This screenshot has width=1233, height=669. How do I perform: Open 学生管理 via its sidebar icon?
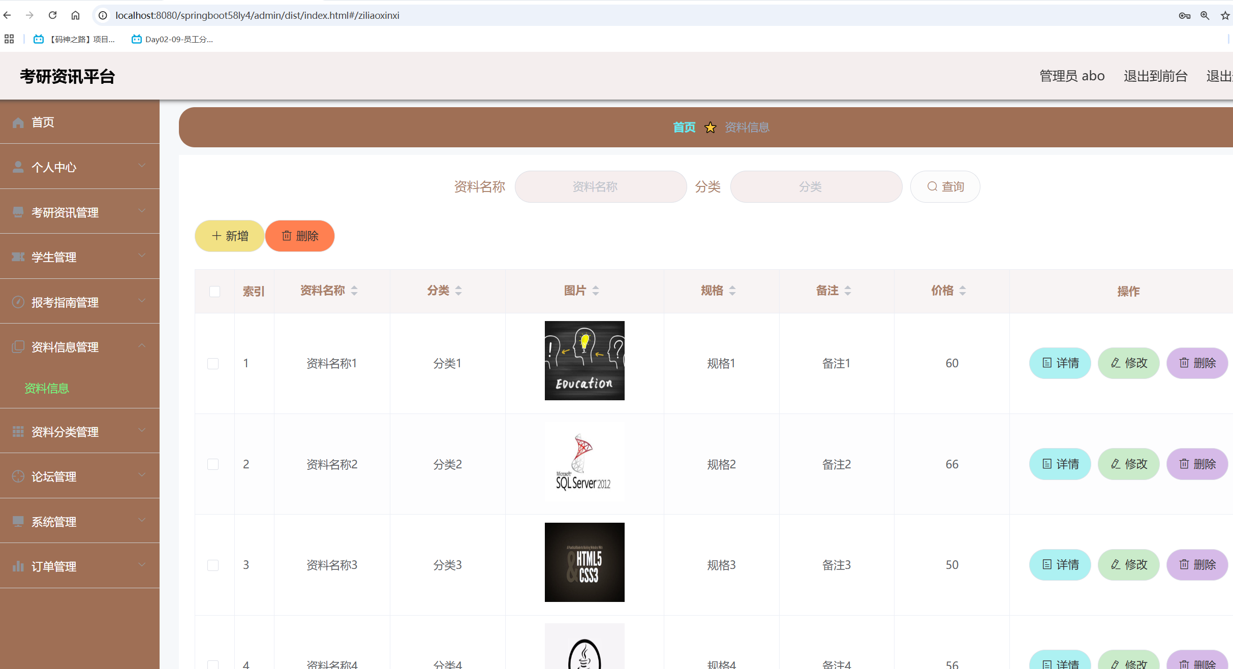(18, 257)
